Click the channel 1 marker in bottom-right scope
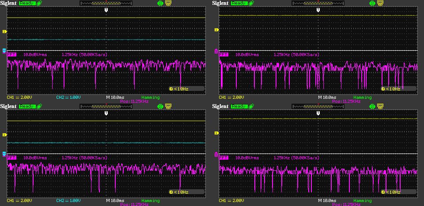The width and height of the screenshot is (424, 206). 216,133
